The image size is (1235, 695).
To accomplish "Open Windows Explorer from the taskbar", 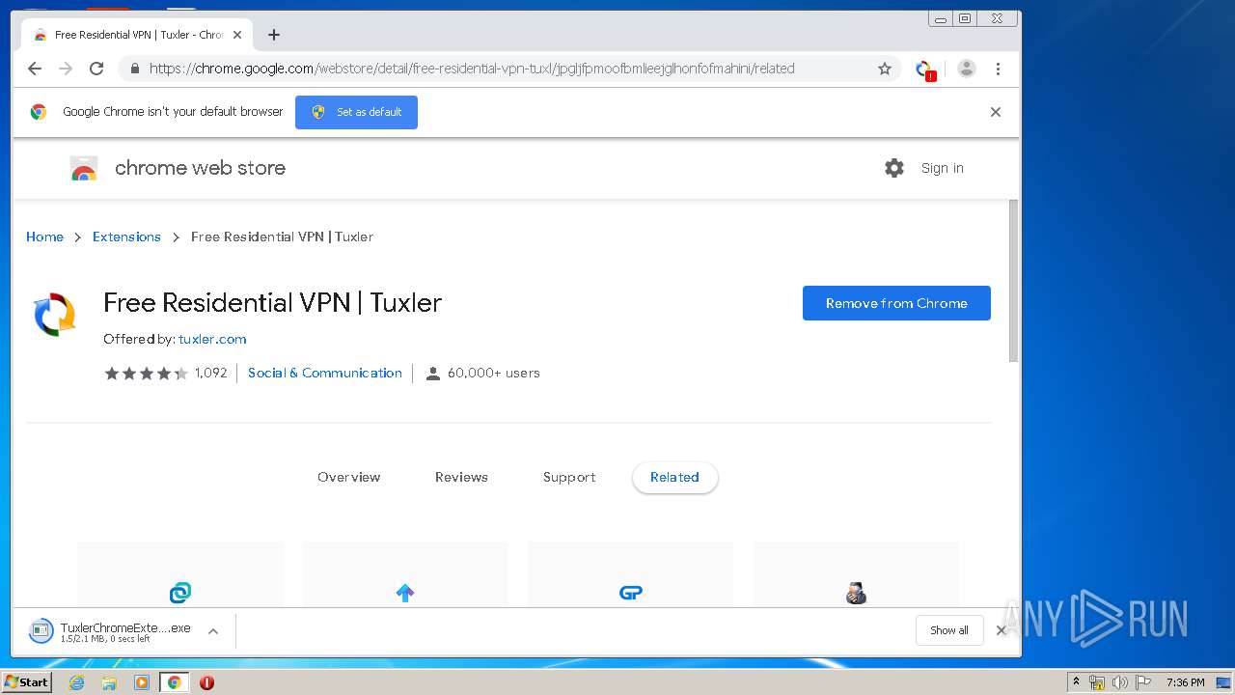I will coord(109,682).
